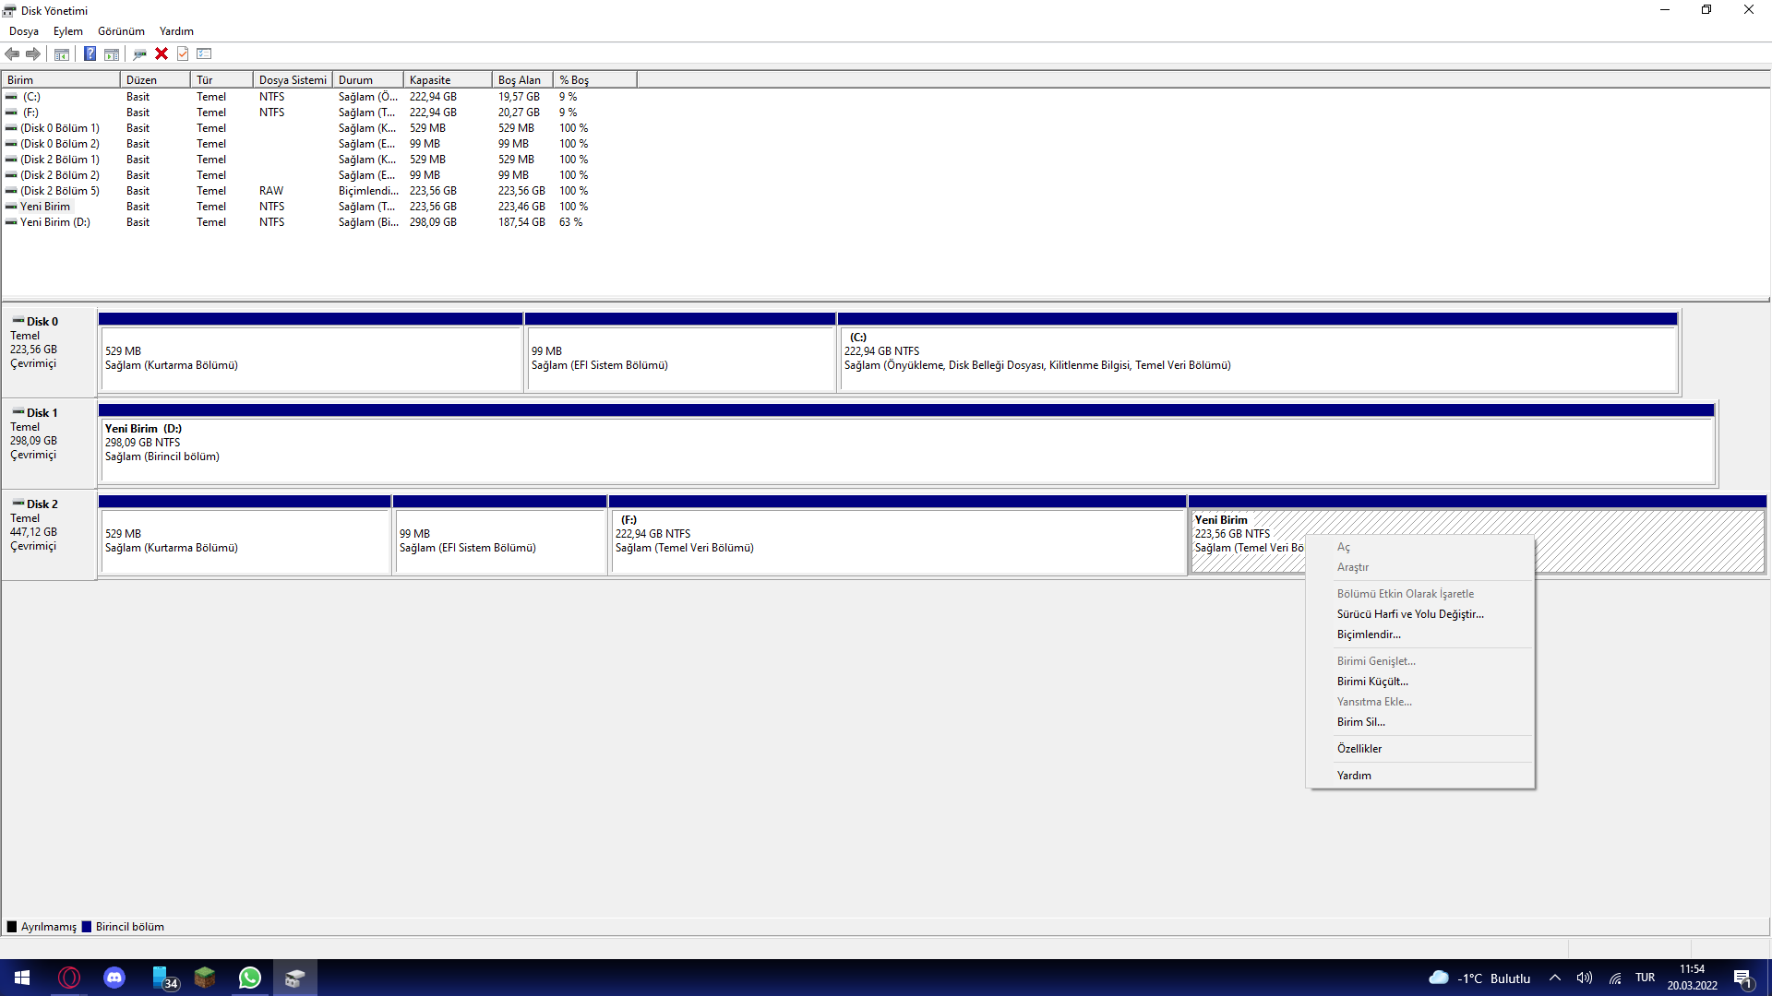Click the checklist settings toolbar icon
The height and width of the screenshot is (996, 1772).
204,53
